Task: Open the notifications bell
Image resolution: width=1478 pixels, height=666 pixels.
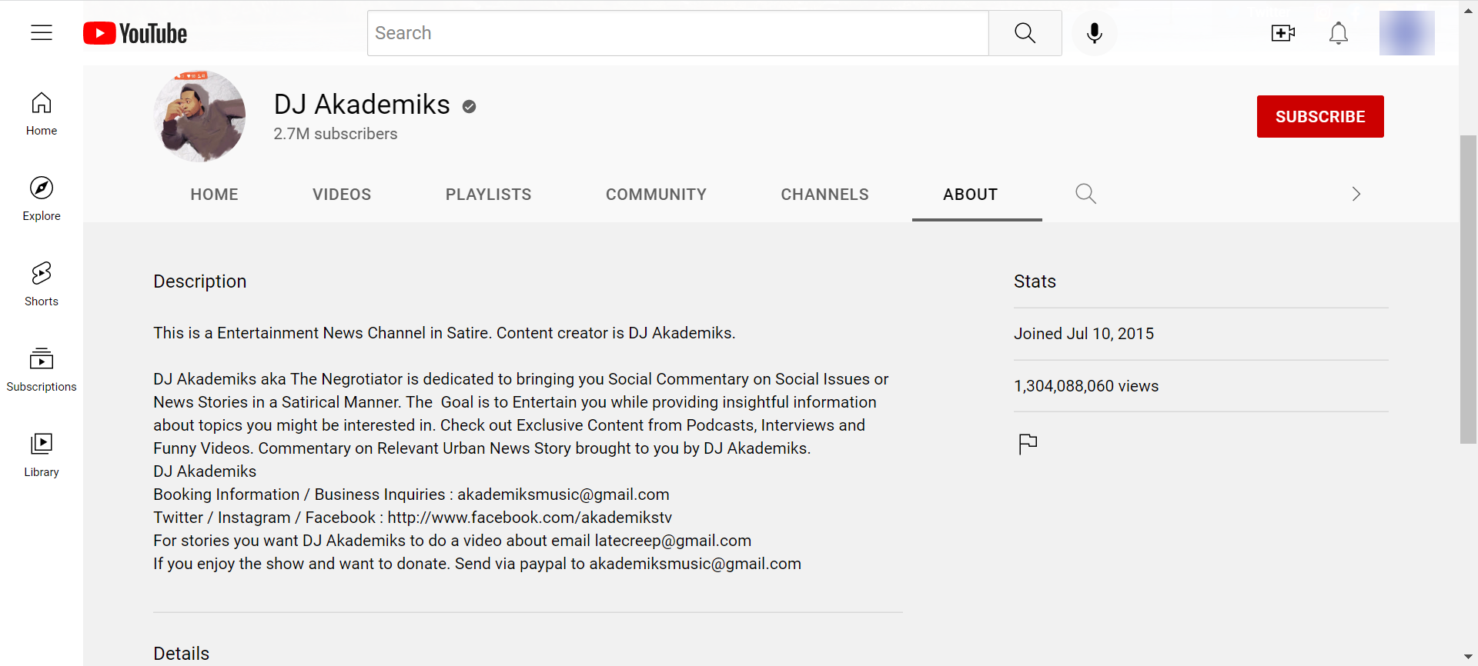Action: 1339,33
